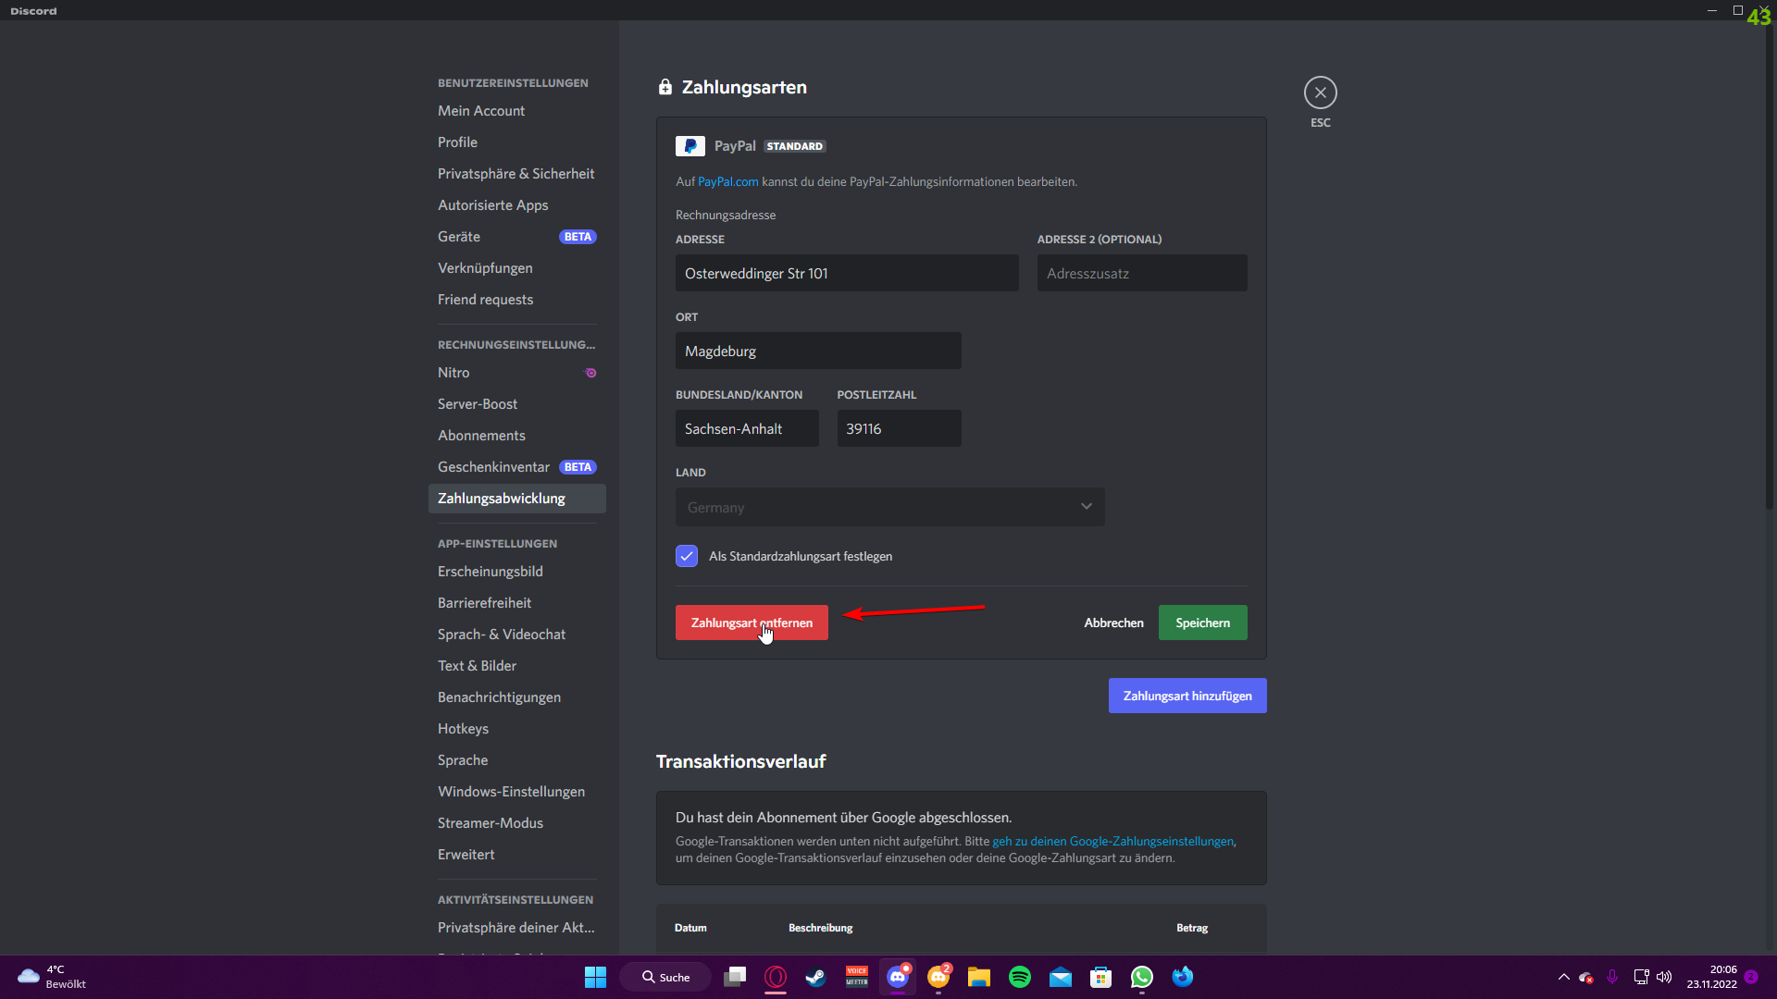The image size is (1777, 999).
Task: Uncheck Als Standardzahlungsart festlegen checkbox
Action: pyautogui.click(x=686, y=556)
